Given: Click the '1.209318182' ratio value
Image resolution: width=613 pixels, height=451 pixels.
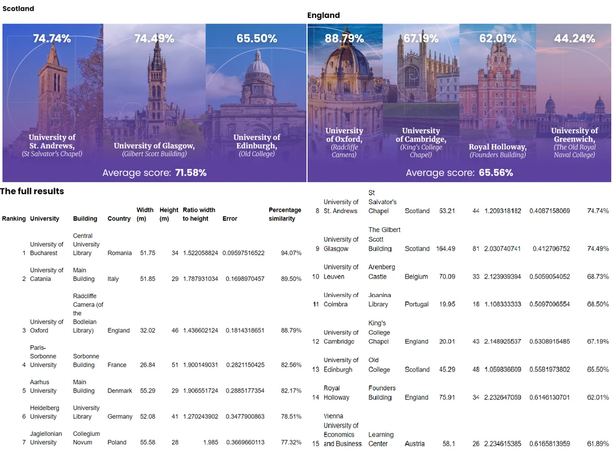Looking at the screenshot, I should point(503,211).
